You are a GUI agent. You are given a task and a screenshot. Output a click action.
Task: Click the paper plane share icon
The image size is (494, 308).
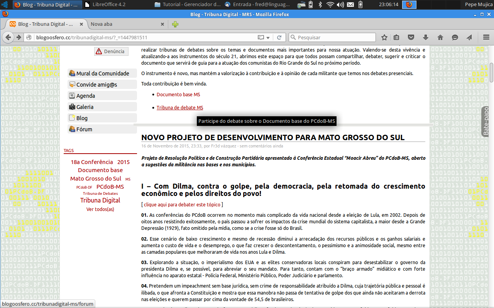click(469, 37)
